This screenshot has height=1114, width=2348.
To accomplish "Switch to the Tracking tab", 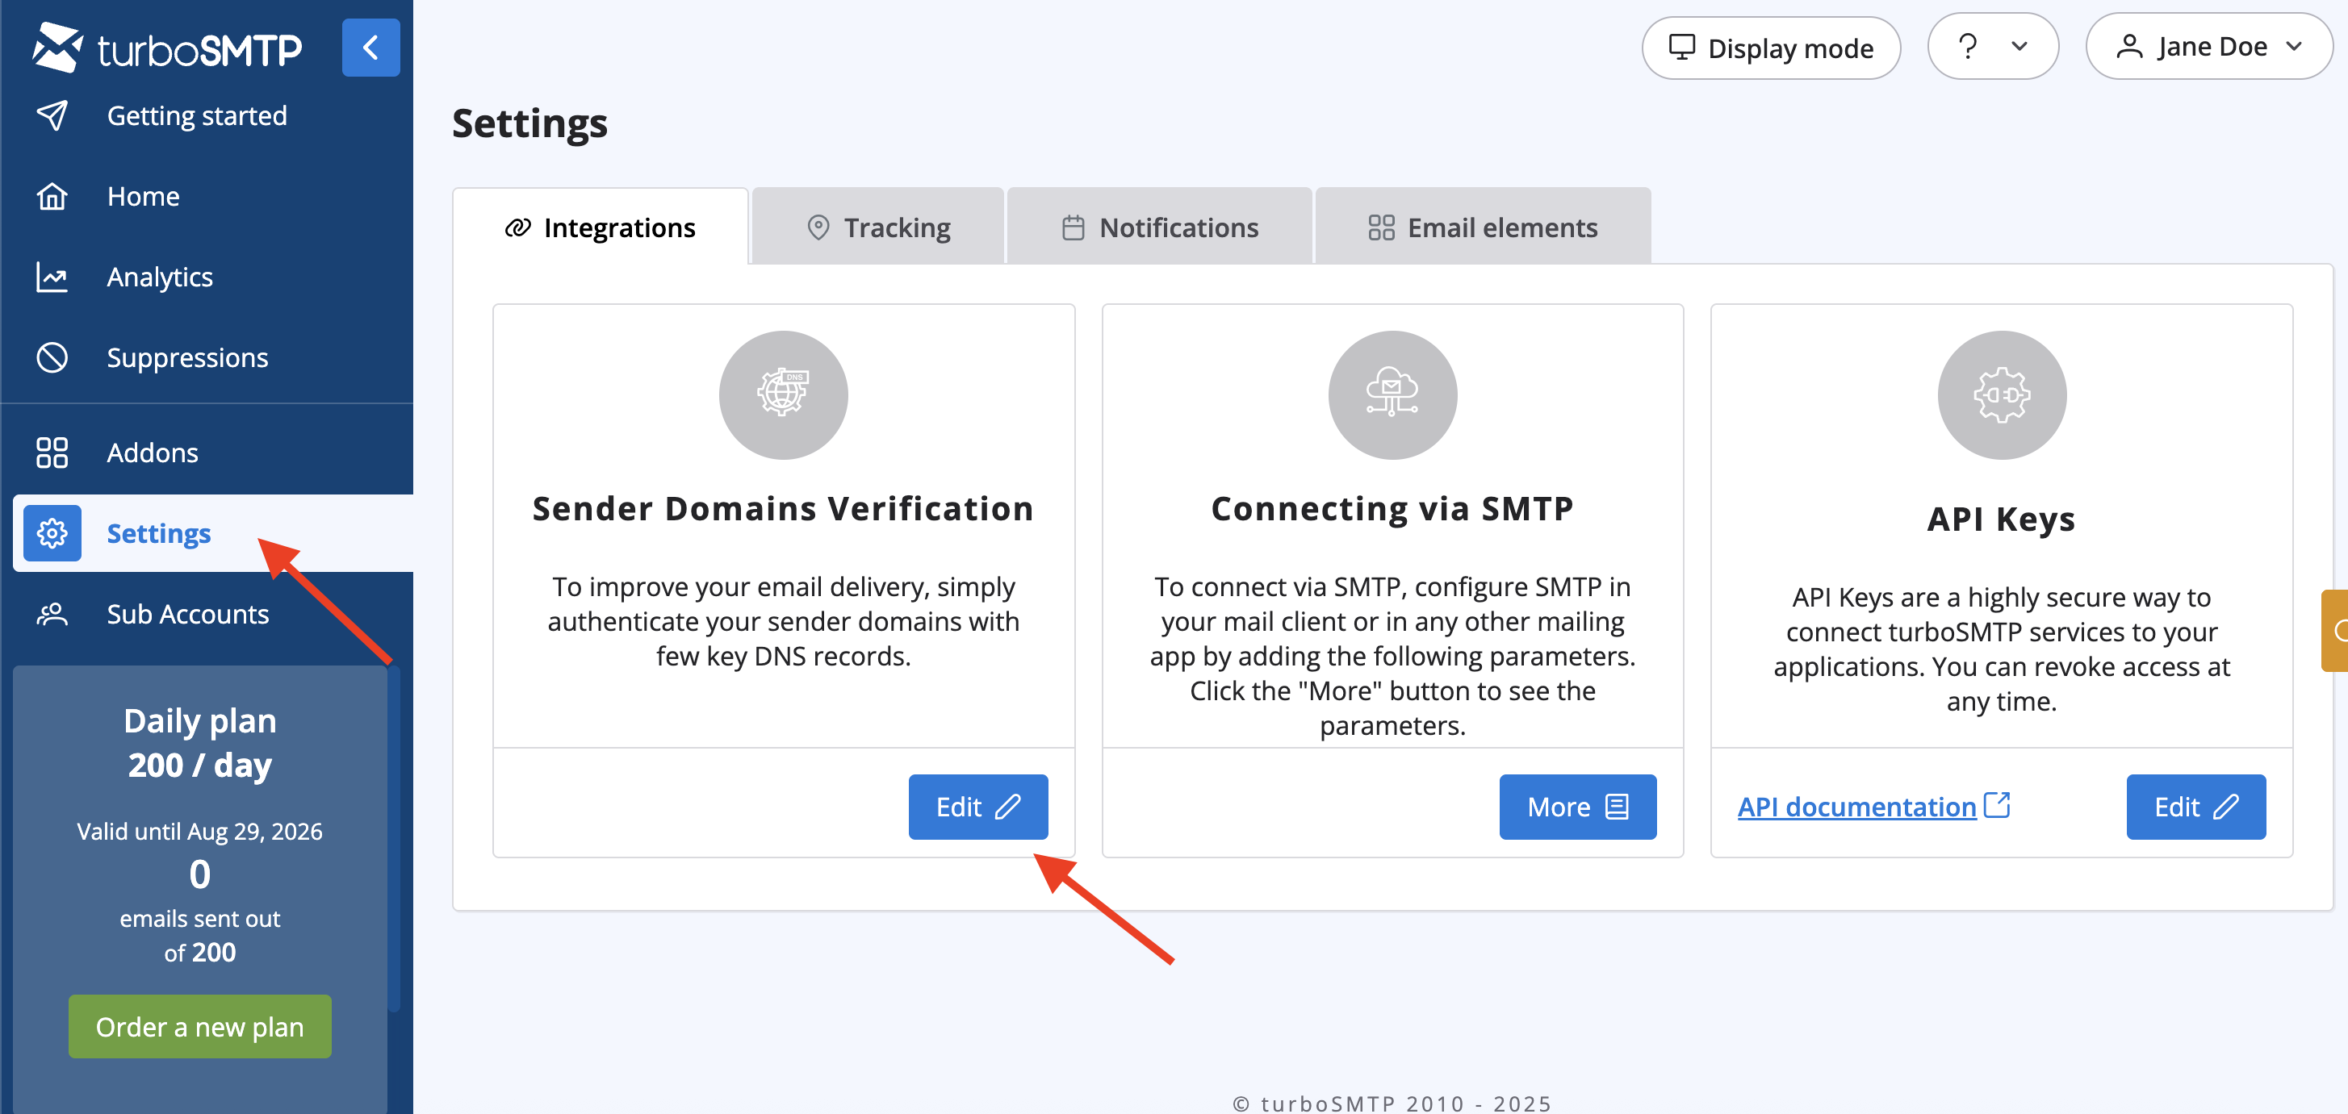I will (x=877, y=227).
